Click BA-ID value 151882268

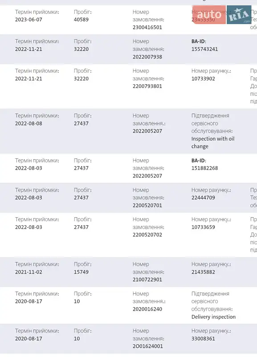204,168
